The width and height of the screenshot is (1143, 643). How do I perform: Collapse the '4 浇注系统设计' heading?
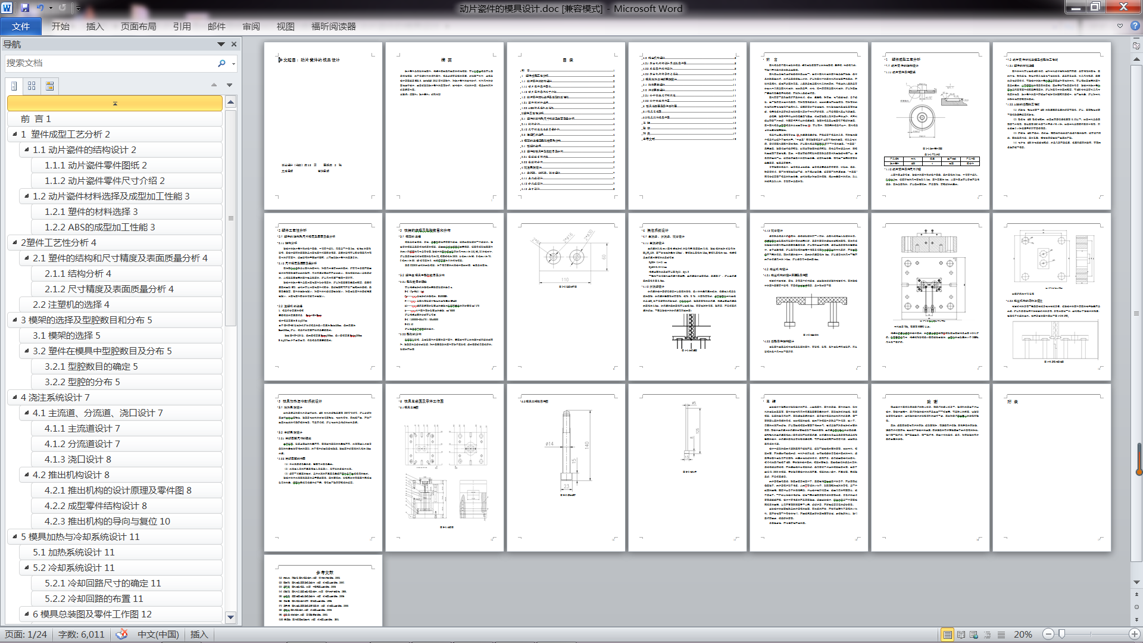(x=15, y=397)
